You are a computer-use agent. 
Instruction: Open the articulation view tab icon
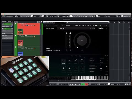click(x=72, y=56)
